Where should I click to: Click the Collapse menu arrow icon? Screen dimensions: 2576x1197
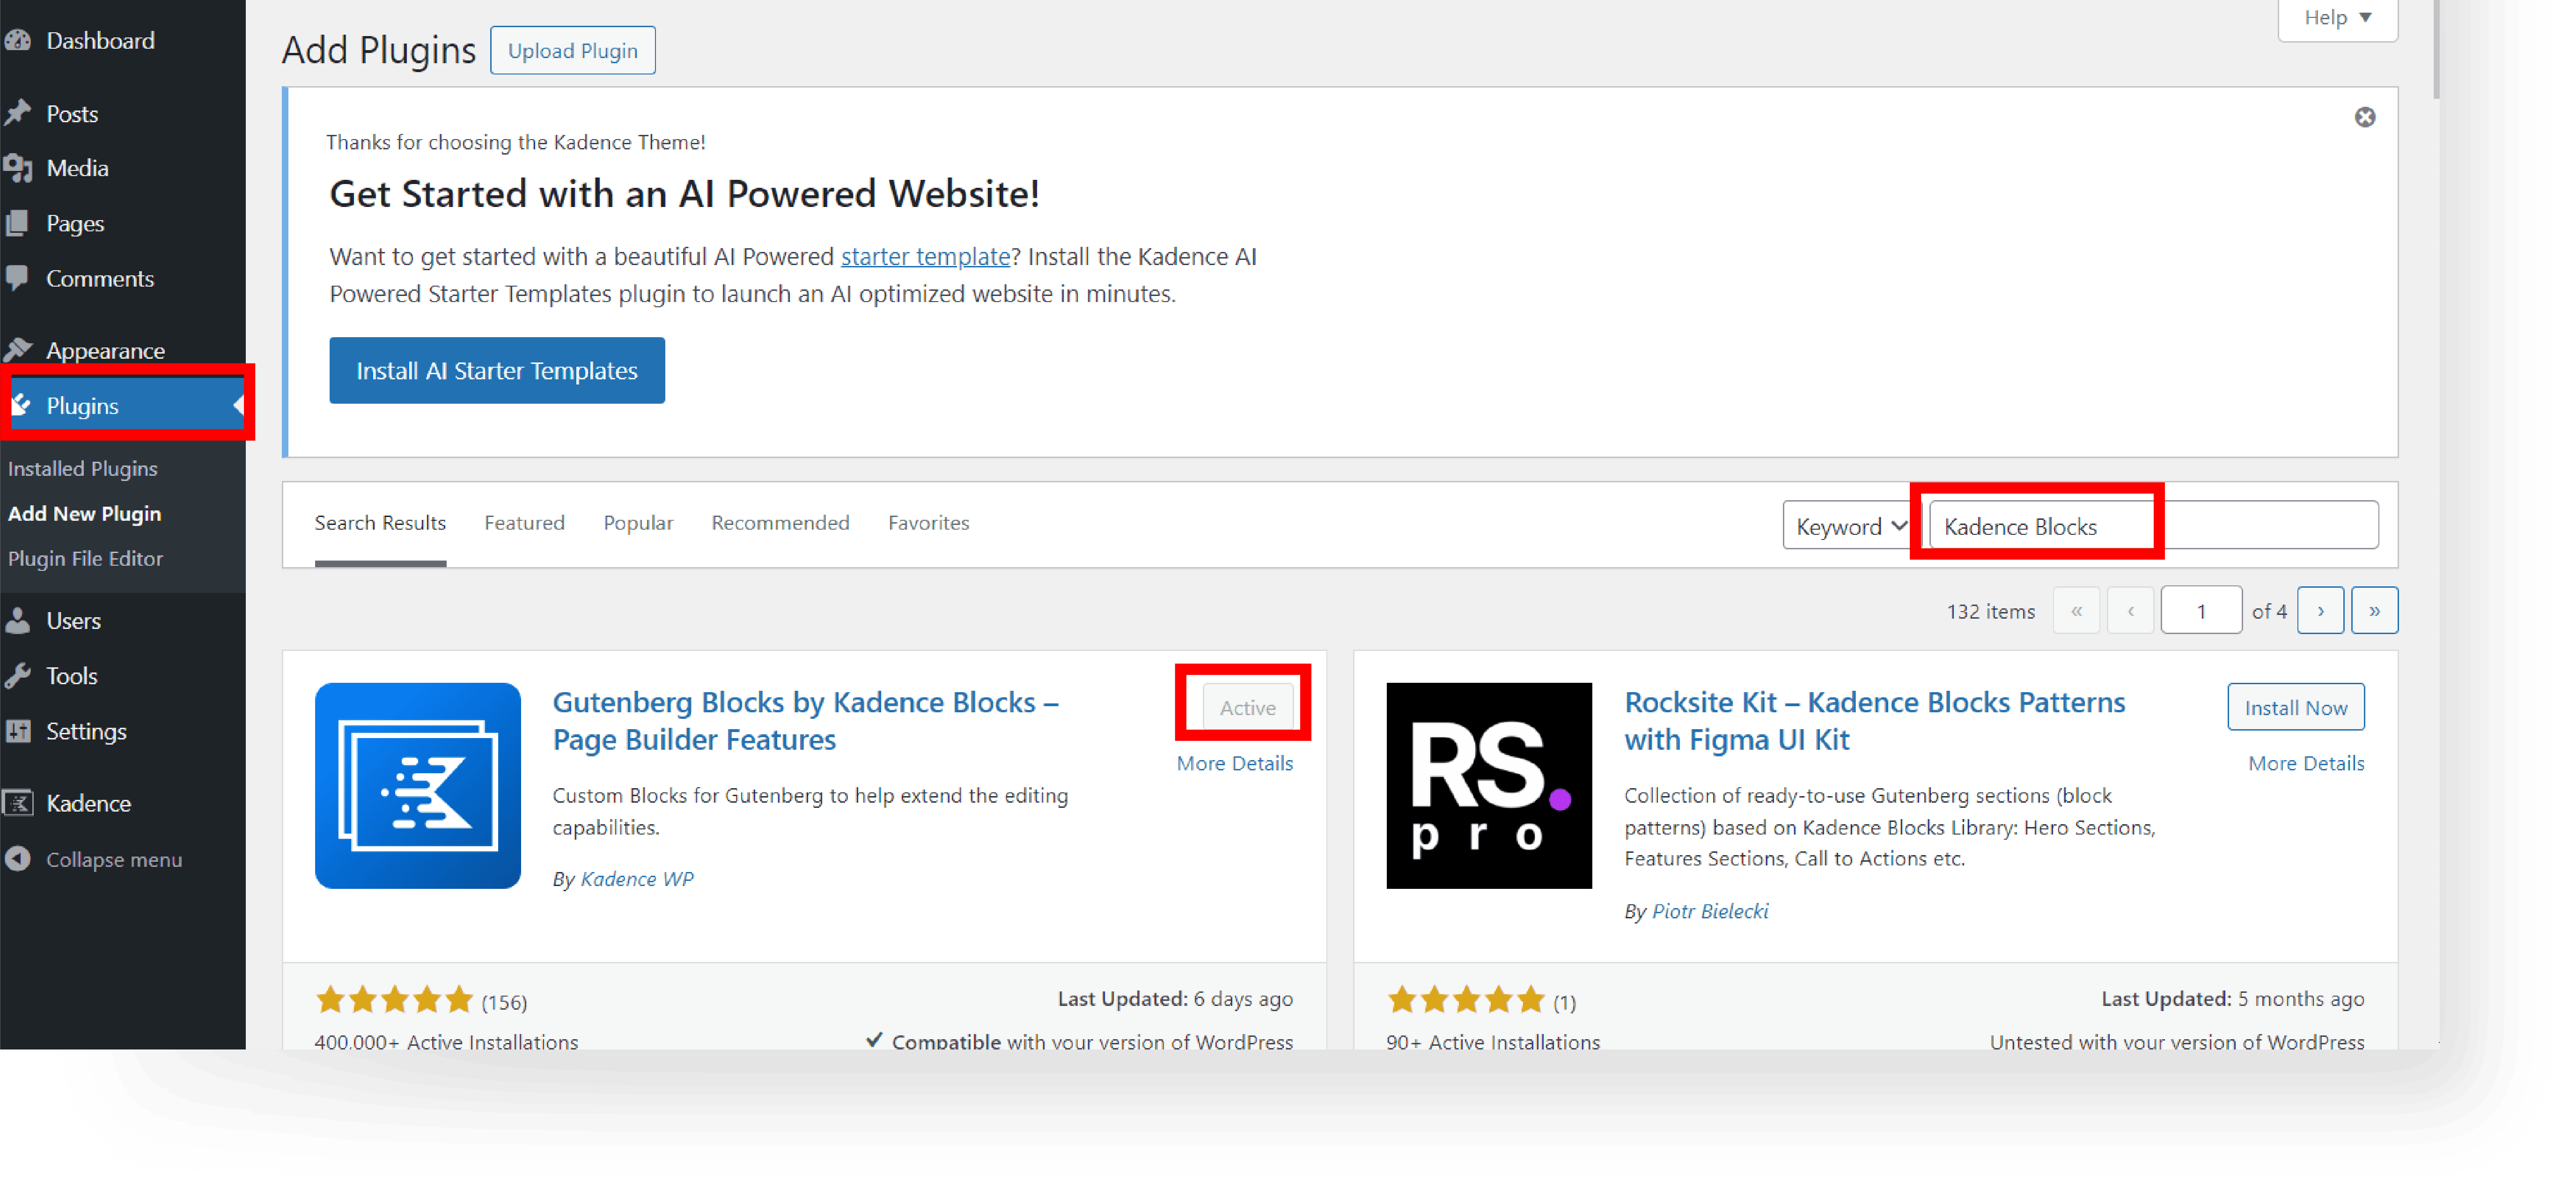click(x=17, y=859)
